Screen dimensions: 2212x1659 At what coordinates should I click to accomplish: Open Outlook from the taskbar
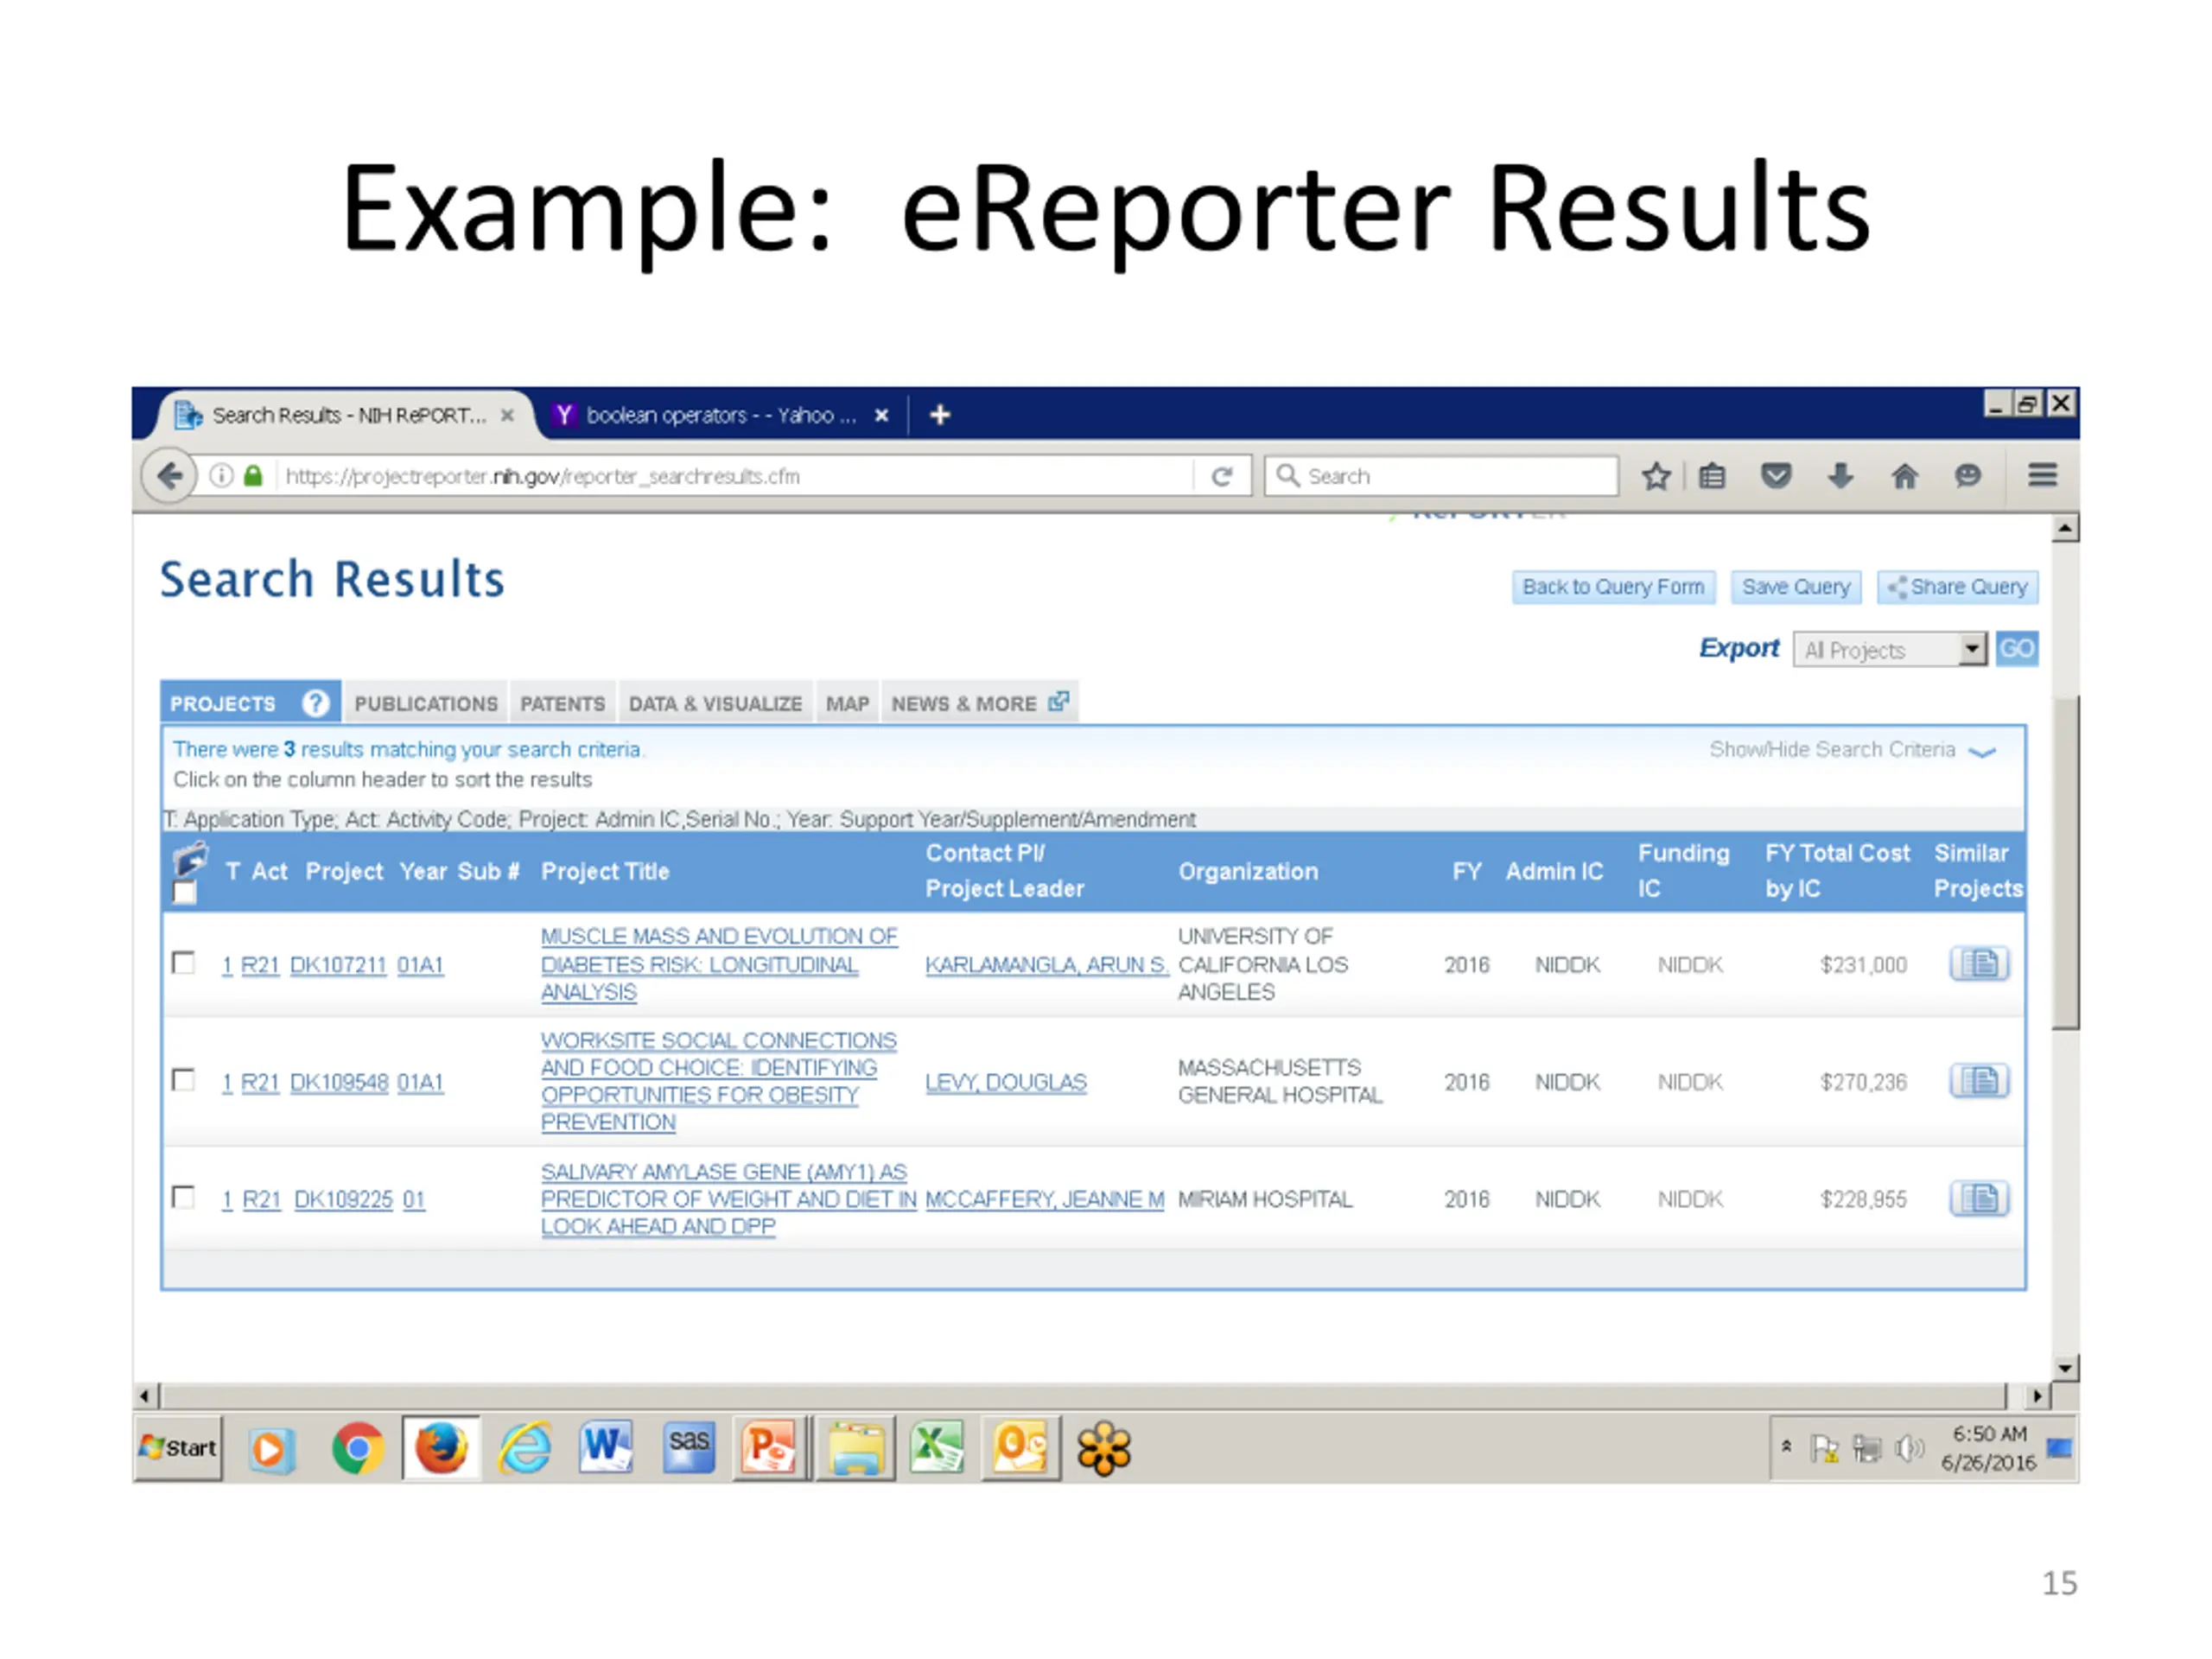click(x=1020, y=1448)
